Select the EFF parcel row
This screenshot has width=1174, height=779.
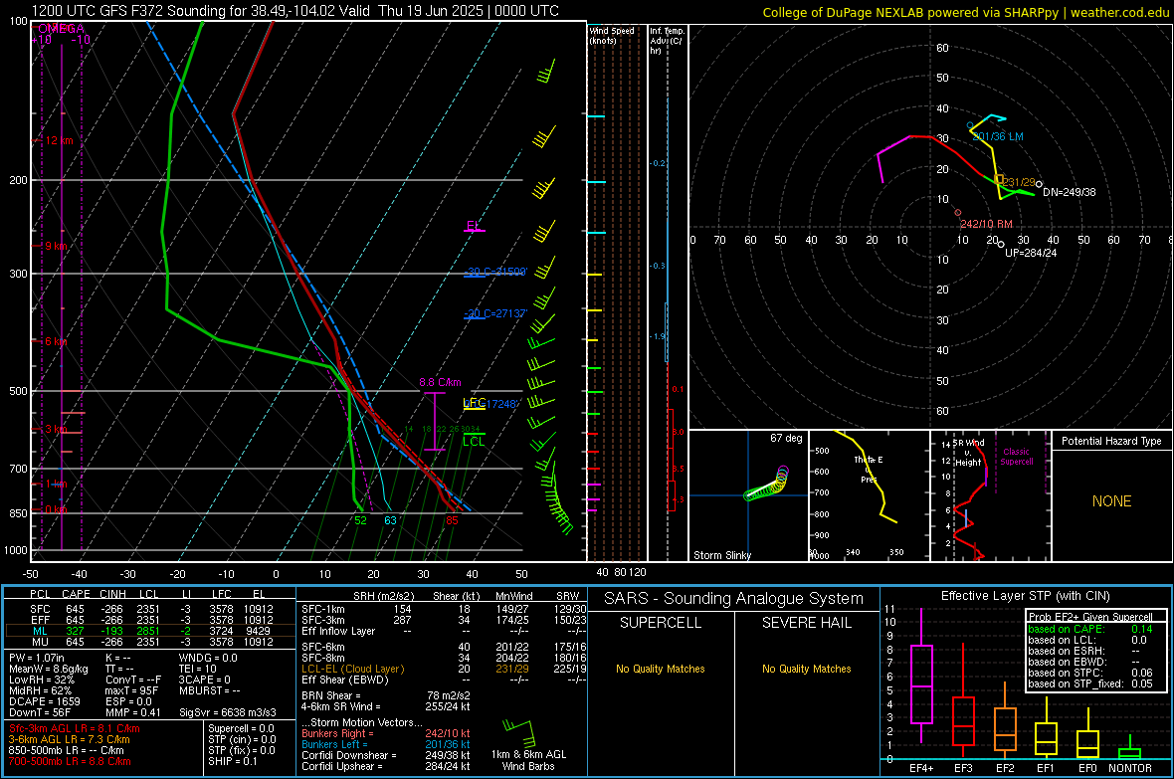click(150, 620)
